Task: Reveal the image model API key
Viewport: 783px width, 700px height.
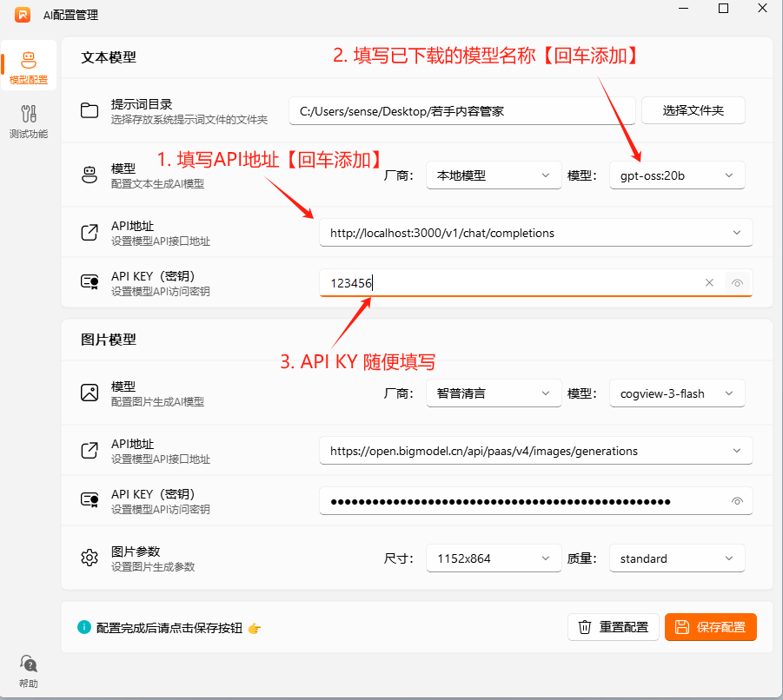Action: tap(737, 501)
